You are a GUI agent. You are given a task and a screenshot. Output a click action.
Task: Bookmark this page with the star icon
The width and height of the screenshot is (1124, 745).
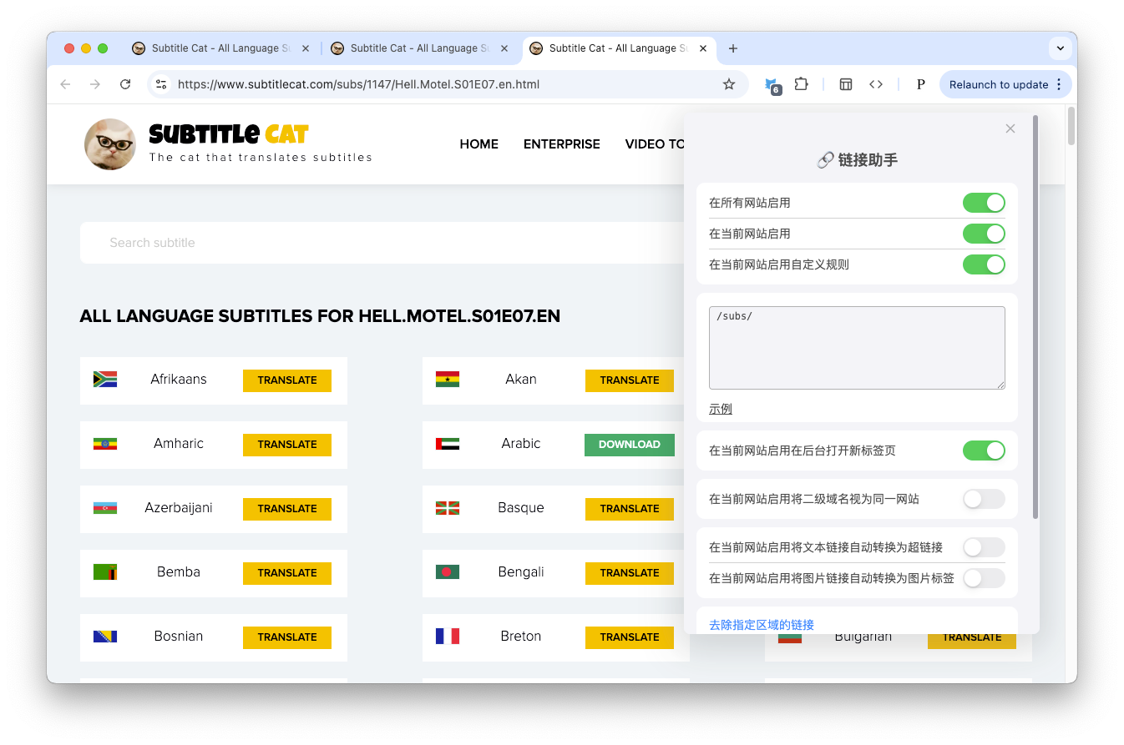(728, 84)
